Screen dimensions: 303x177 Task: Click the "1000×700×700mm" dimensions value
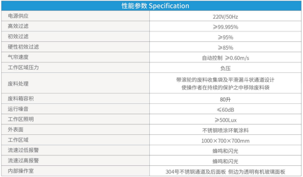click(x=225, y=140)
